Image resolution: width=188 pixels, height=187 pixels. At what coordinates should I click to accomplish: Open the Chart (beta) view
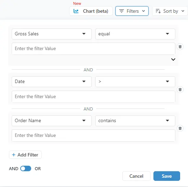click(x=91, y=11)
